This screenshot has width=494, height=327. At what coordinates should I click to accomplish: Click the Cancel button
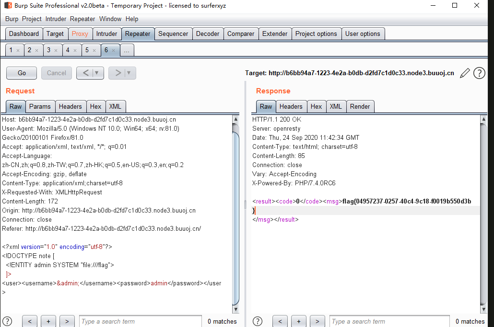tap(57, 73)
